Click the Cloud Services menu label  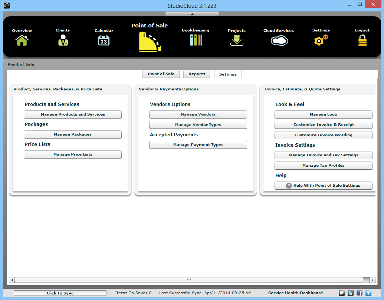[279, 31]
